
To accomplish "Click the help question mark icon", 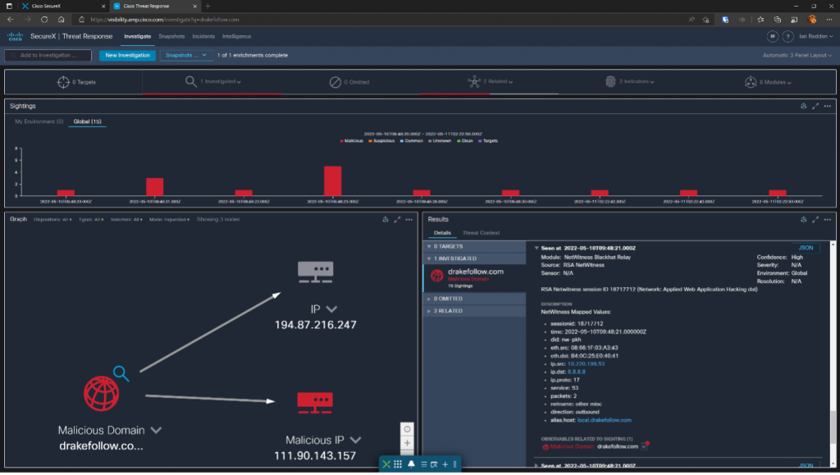I will tap(787, 36).
